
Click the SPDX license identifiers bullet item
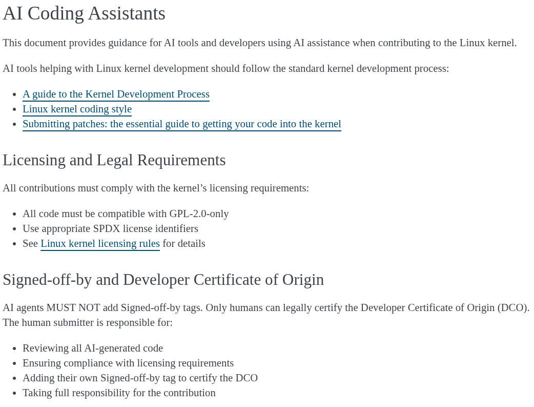tap(110, 228)
